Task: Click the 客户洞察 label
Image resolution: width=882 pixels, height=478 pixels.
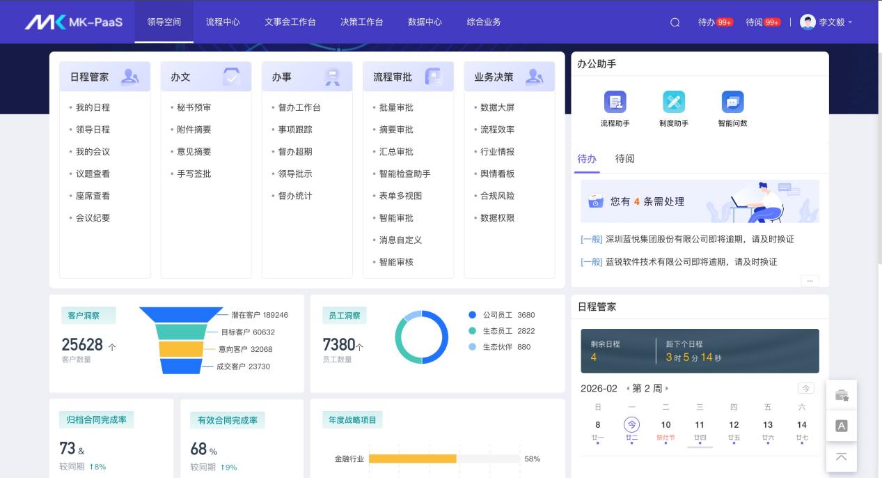Action: [x=88, y=316]
